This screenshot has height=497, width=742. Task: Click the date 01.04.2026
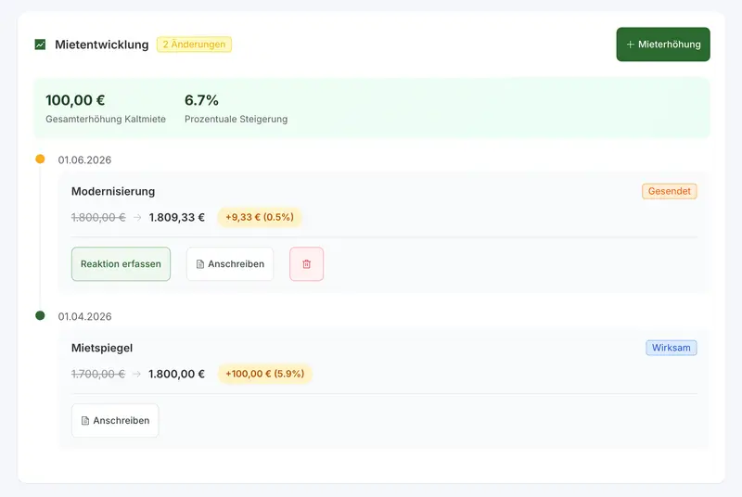coord(84,316)
